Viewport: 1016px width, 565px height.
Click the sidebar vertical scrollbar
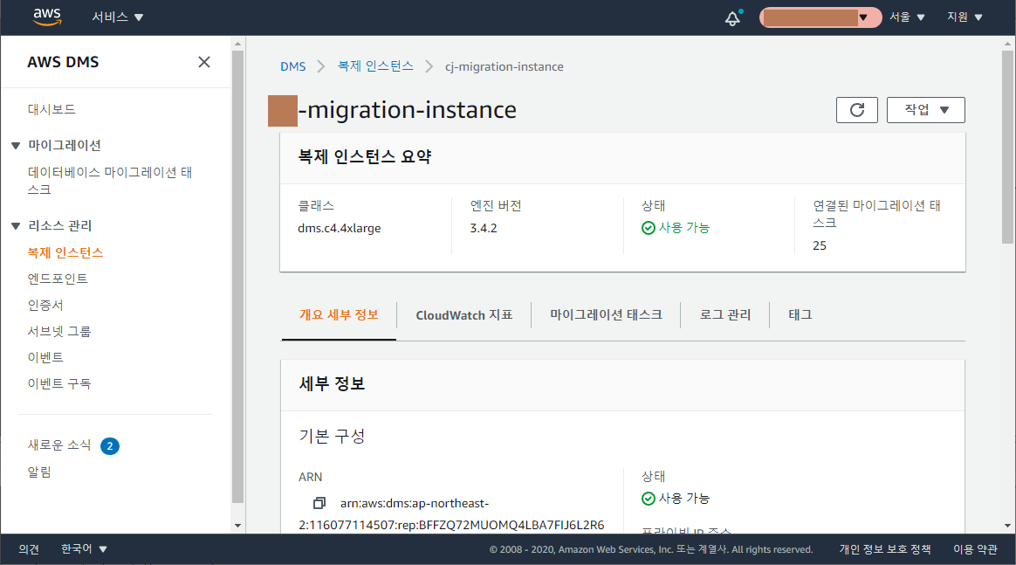pos(237,277)
